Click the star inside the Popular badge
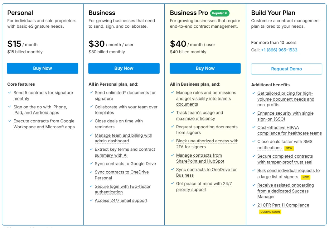This screenshot has height=228, width=329. pyautogui.click(x=225, y=13)
